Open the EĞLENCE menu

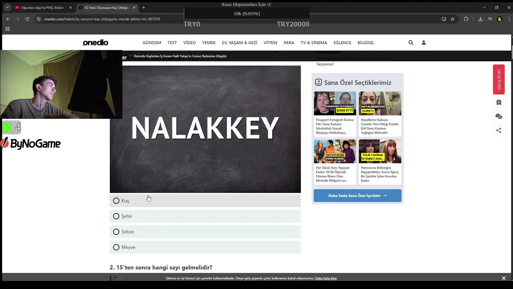coord(342,43)
